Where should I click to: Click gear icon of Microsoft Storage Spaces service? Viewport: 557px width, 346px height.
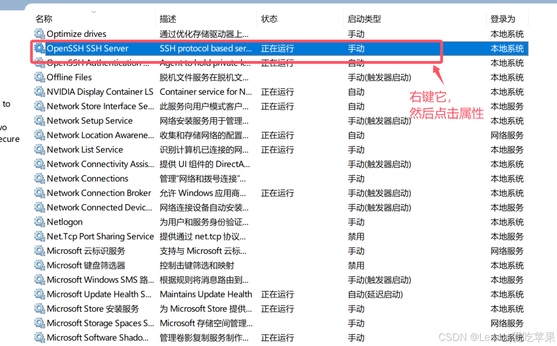40,323
